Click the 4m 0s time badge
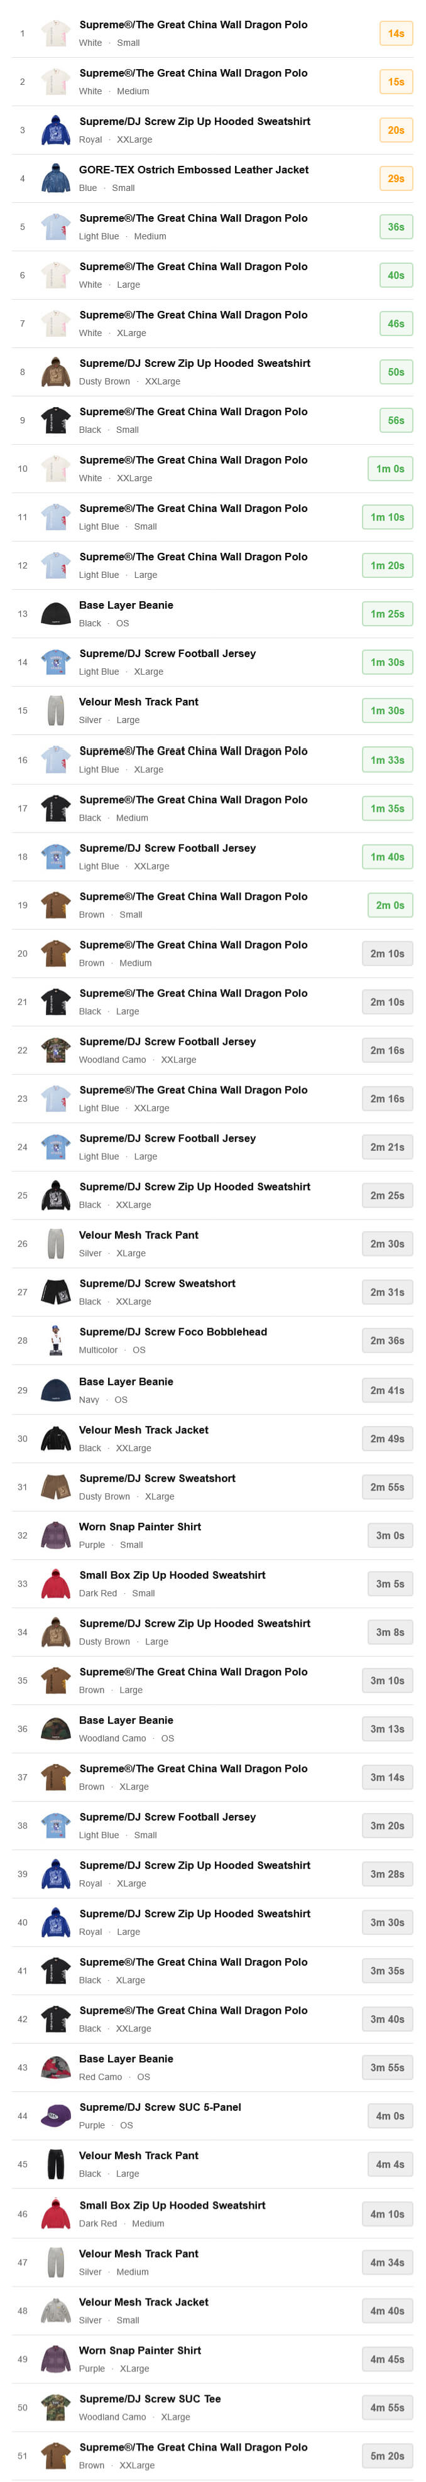Screen dimensions: 426x2482 [390, 2115]
